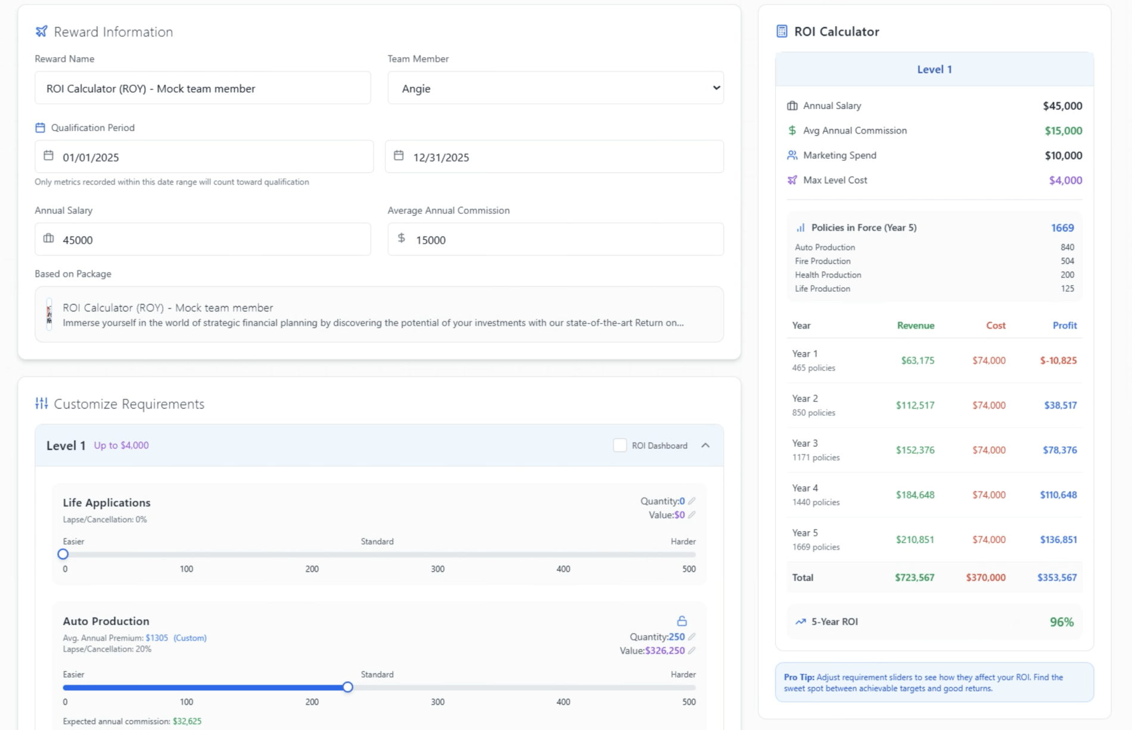Click the Annual Salary input field

click(203, 239)
